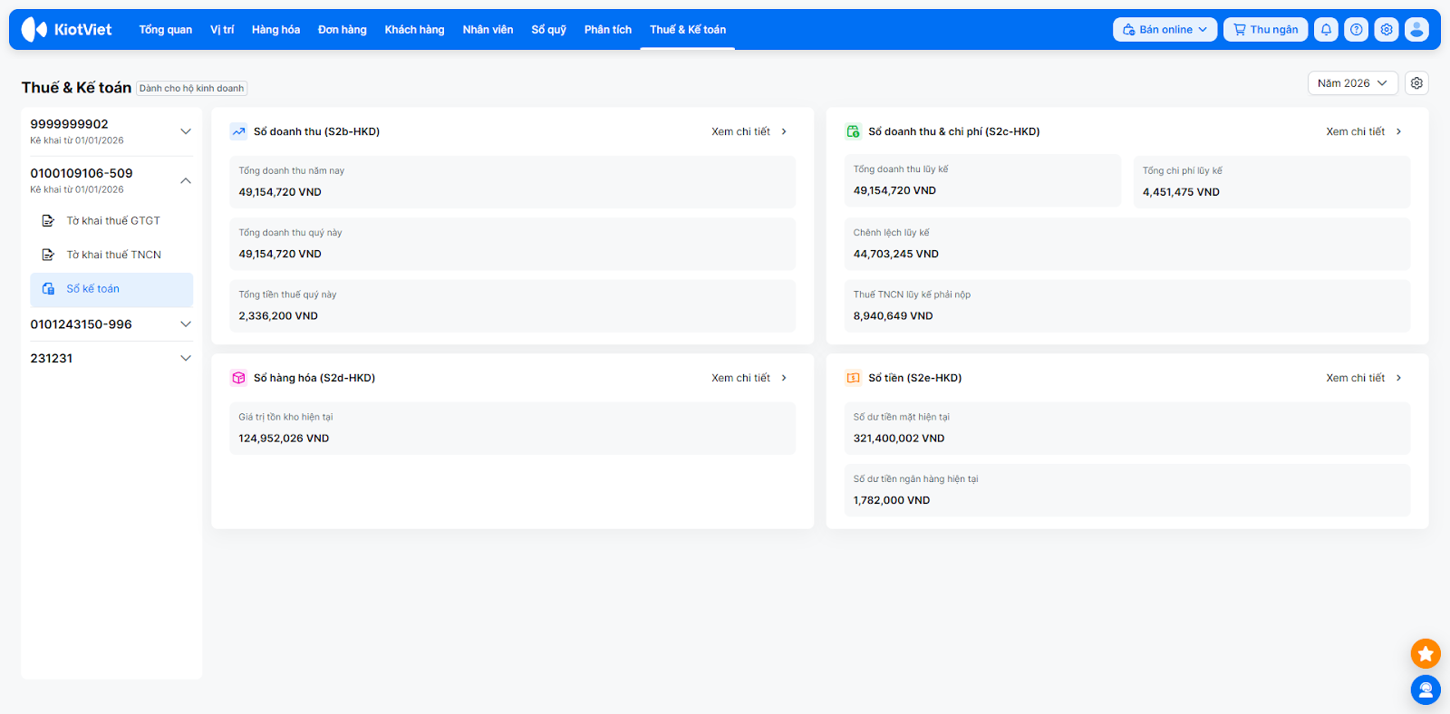
Task: Click tax code 9999999902
Action: click(69, 124)
